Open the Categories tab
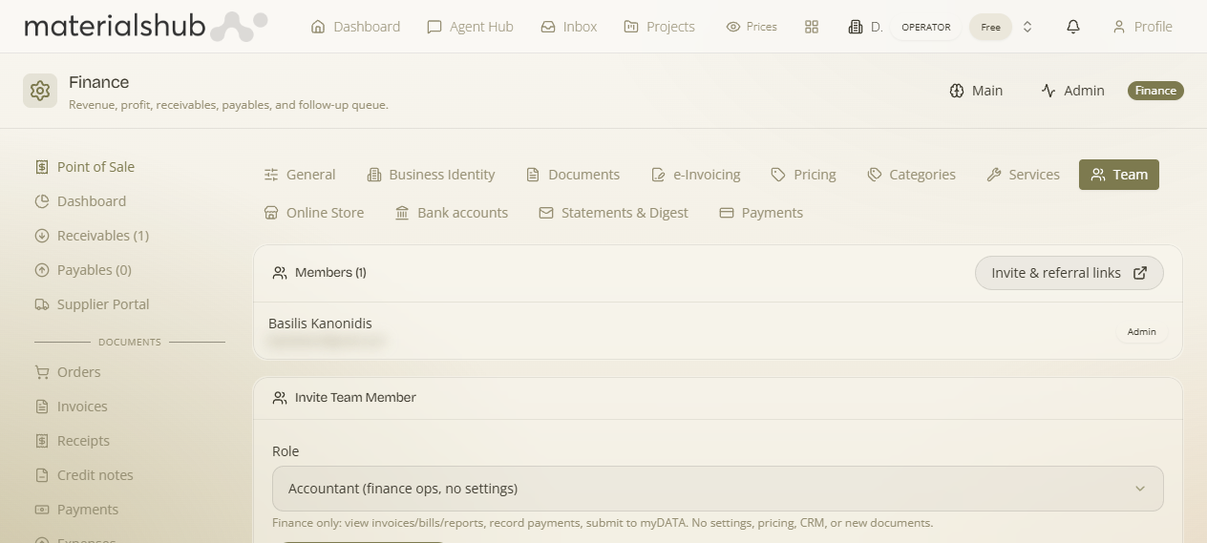This screenshot has width=1207, height=543. click(x=911, y=175)
